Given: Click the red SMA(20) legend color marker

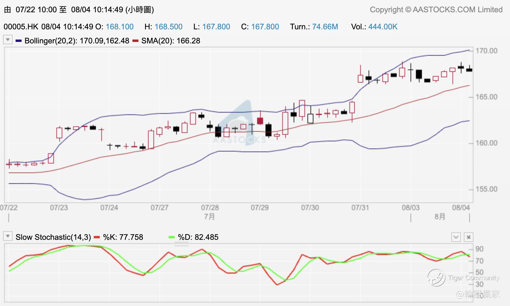Looking at the screenshot, I should 135,41.
